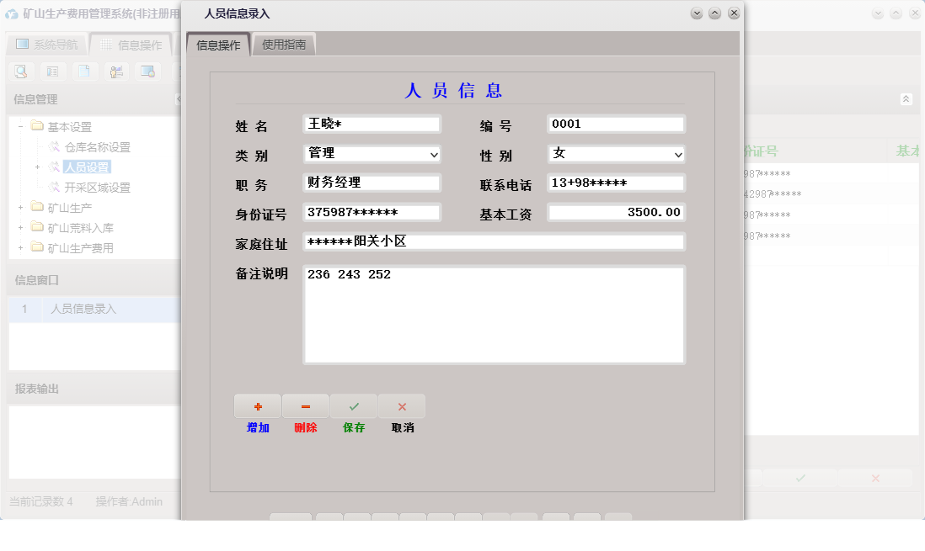Select 仓库名称设置 in the tree
The height and width of the screenshot is (551, 925).
[94, 147]
